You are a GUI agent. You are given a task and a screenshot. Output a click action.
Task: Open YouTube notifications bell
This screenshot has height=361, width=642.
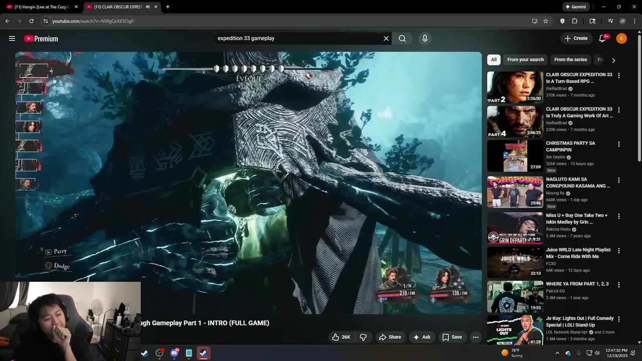(603, 38)
